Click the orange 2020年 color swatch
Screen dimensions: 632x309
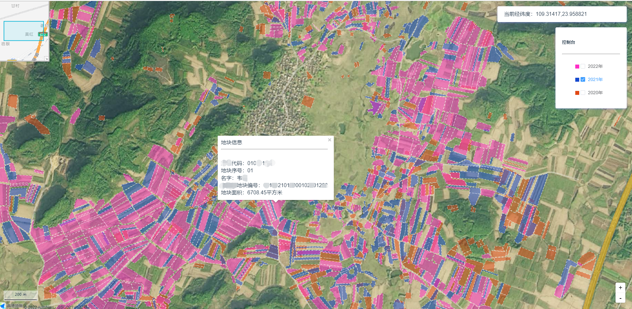click(x=577, y=93)
